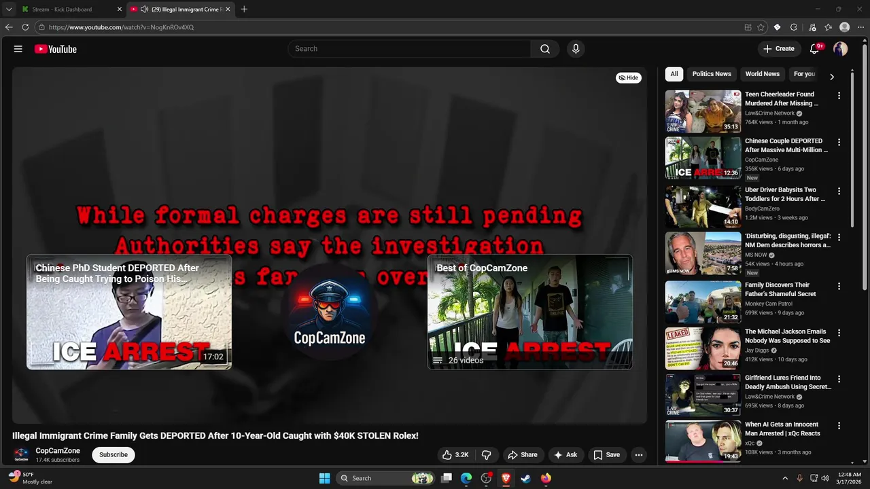Image resolution: width=870 pixels, height=489 pixels.
Task: Click the Share button
Action: click(523, 455)
